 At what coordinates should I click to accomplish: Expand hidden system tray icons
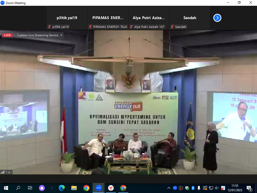coord(169,188)
